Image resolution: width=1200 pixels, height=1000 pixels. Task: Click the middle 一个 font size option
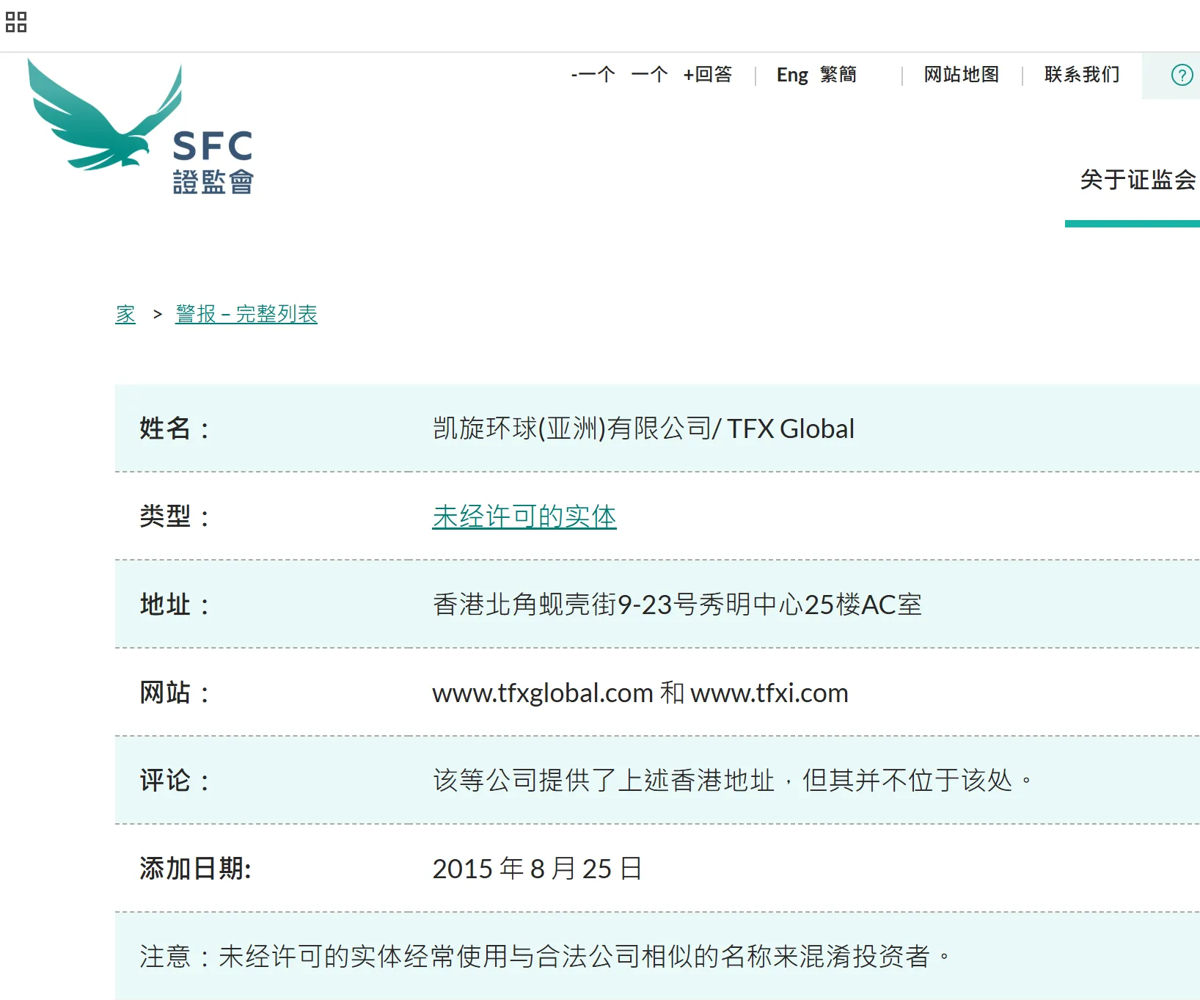pos(649,74)
